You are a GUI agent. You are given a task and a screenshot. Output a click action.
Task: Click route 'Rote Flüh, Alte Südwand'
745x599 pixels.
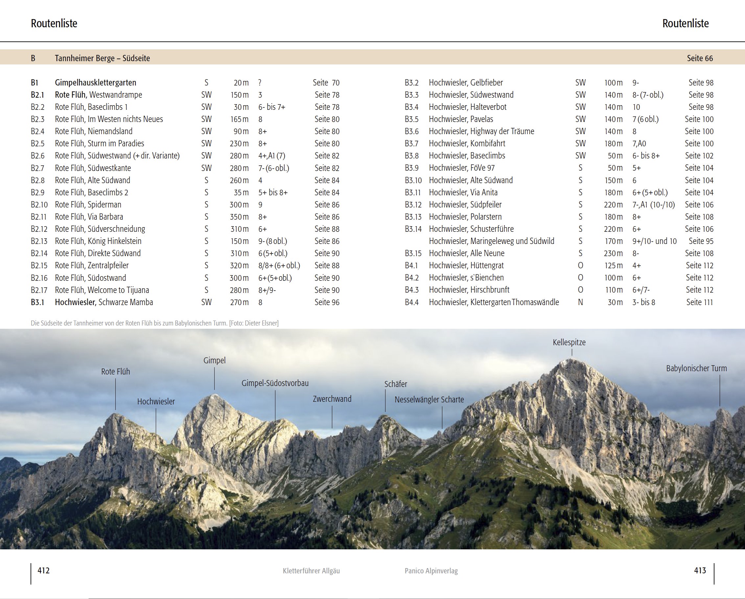coord(93,180)
